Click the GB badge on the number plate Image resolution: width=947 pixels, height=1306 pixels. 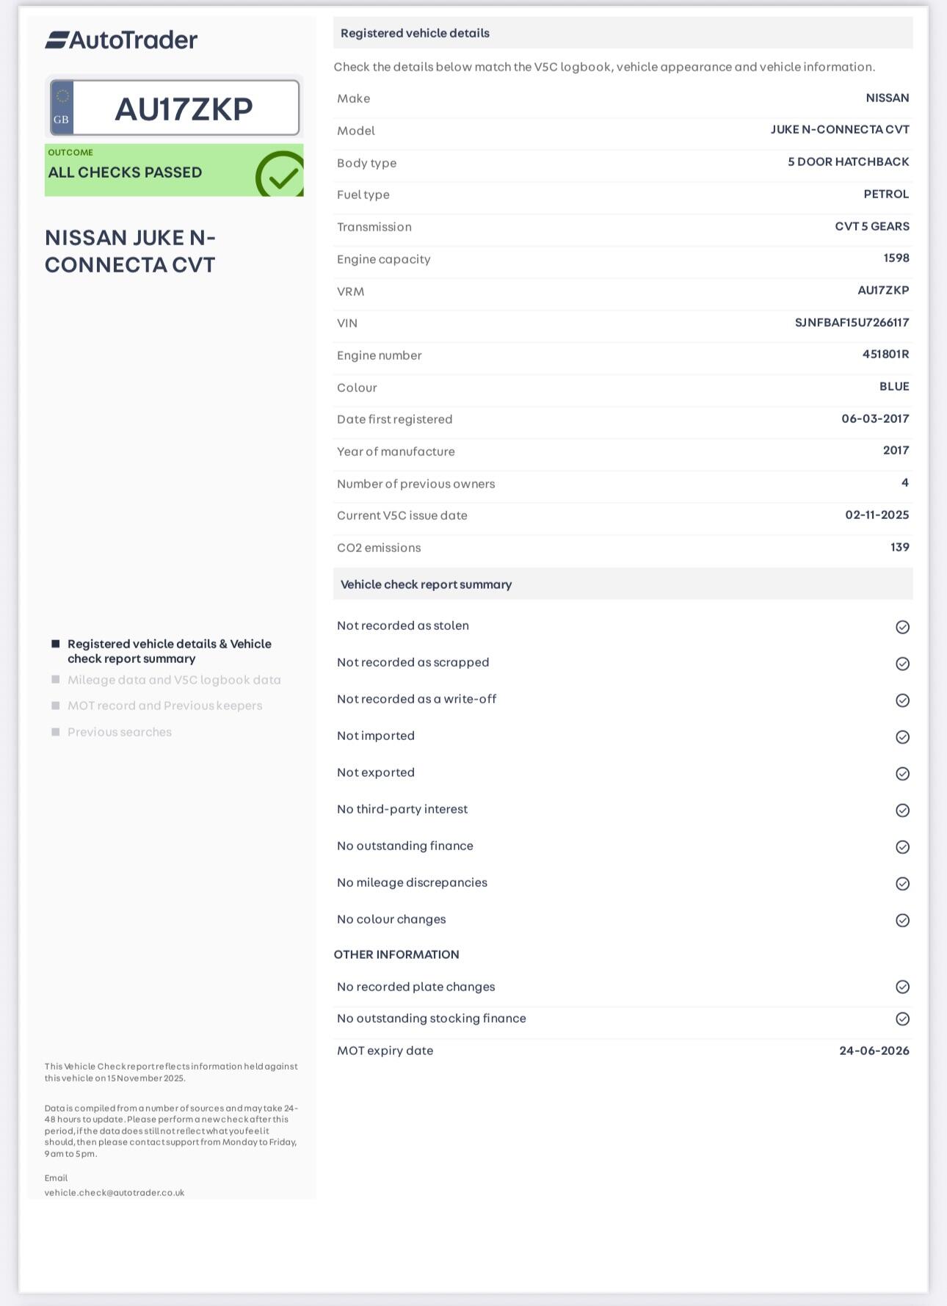point(62,109)
